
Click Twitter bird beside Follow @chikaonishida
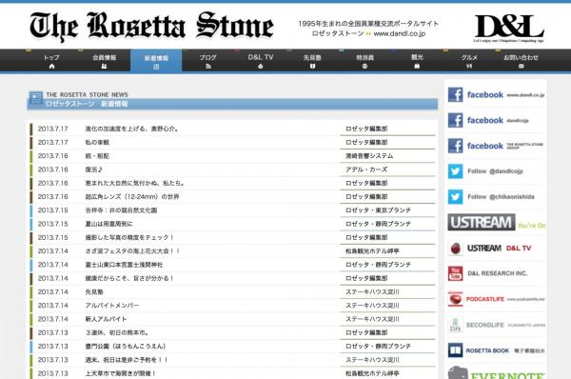[455, 197]
